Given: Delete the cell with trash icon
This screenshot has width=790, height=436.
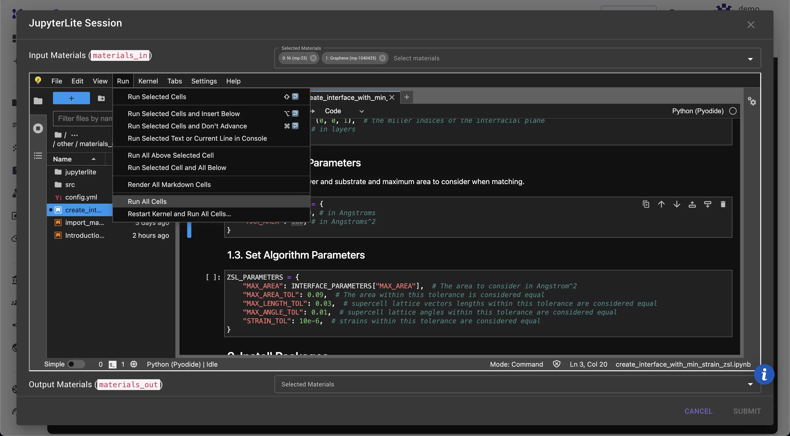Looking at the screenshot, I should tap(723, 204).
